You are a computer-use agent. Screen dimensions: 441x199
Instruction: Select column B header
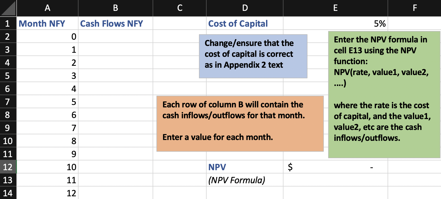click(x=115, y=8)
